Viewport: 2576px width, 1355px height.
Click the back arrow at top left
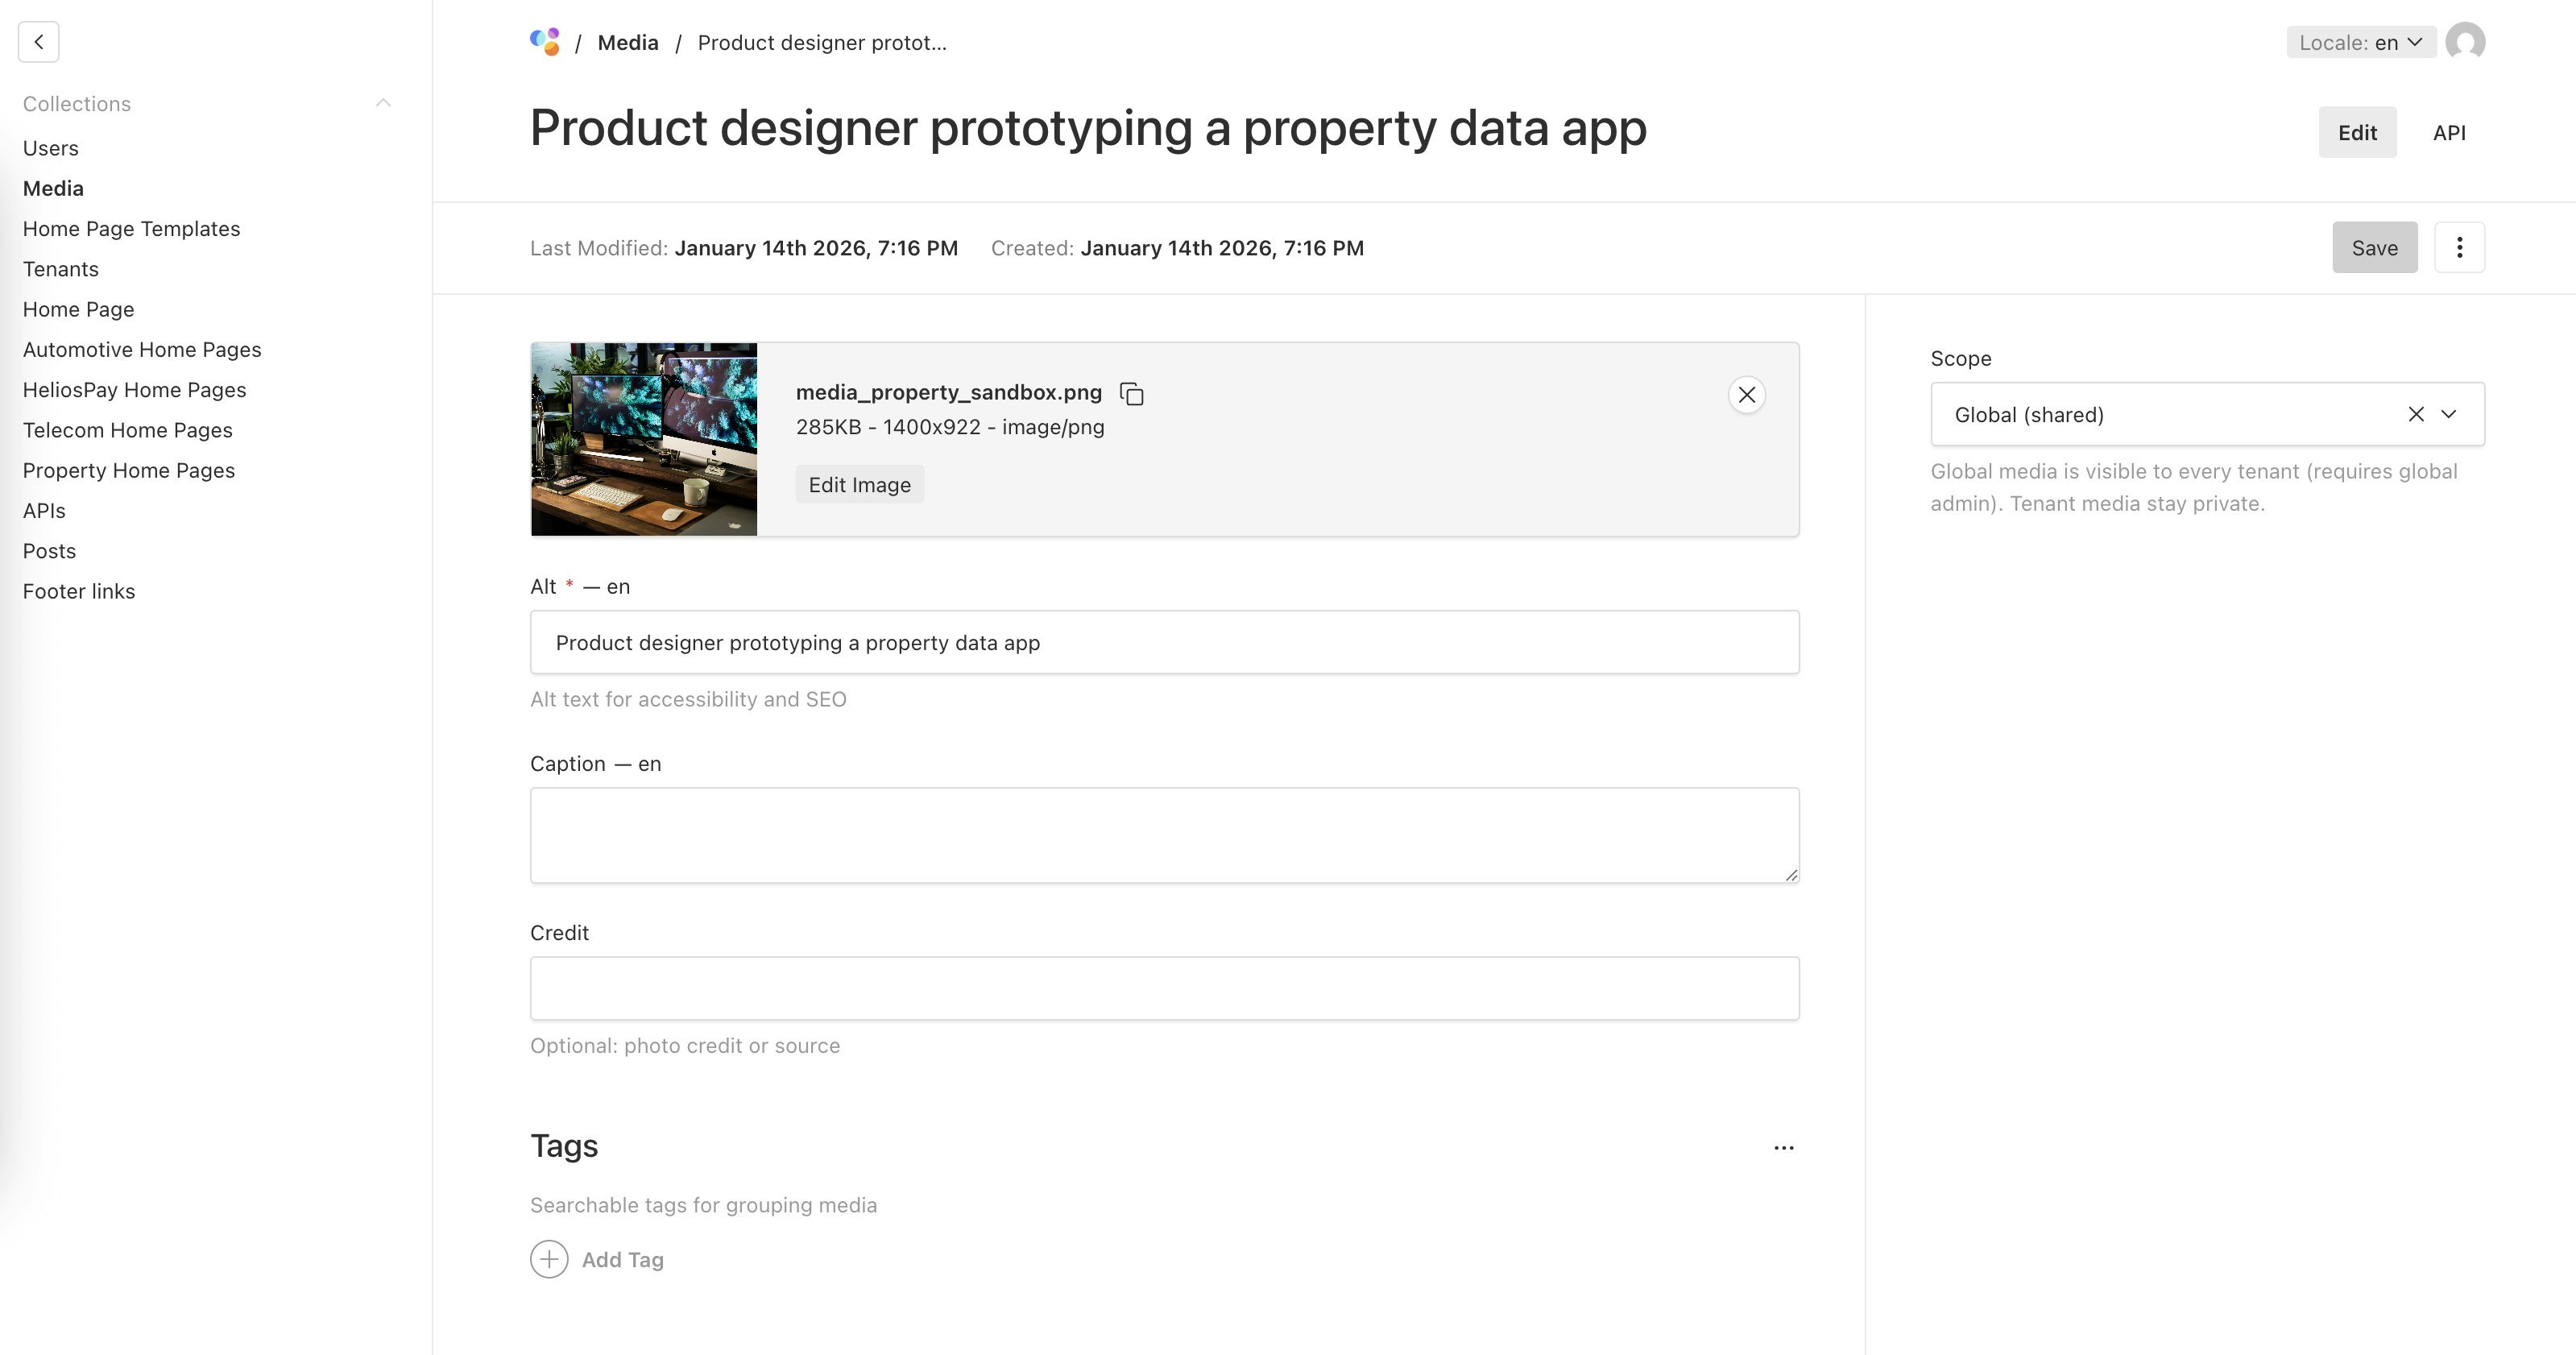[39, 41]
